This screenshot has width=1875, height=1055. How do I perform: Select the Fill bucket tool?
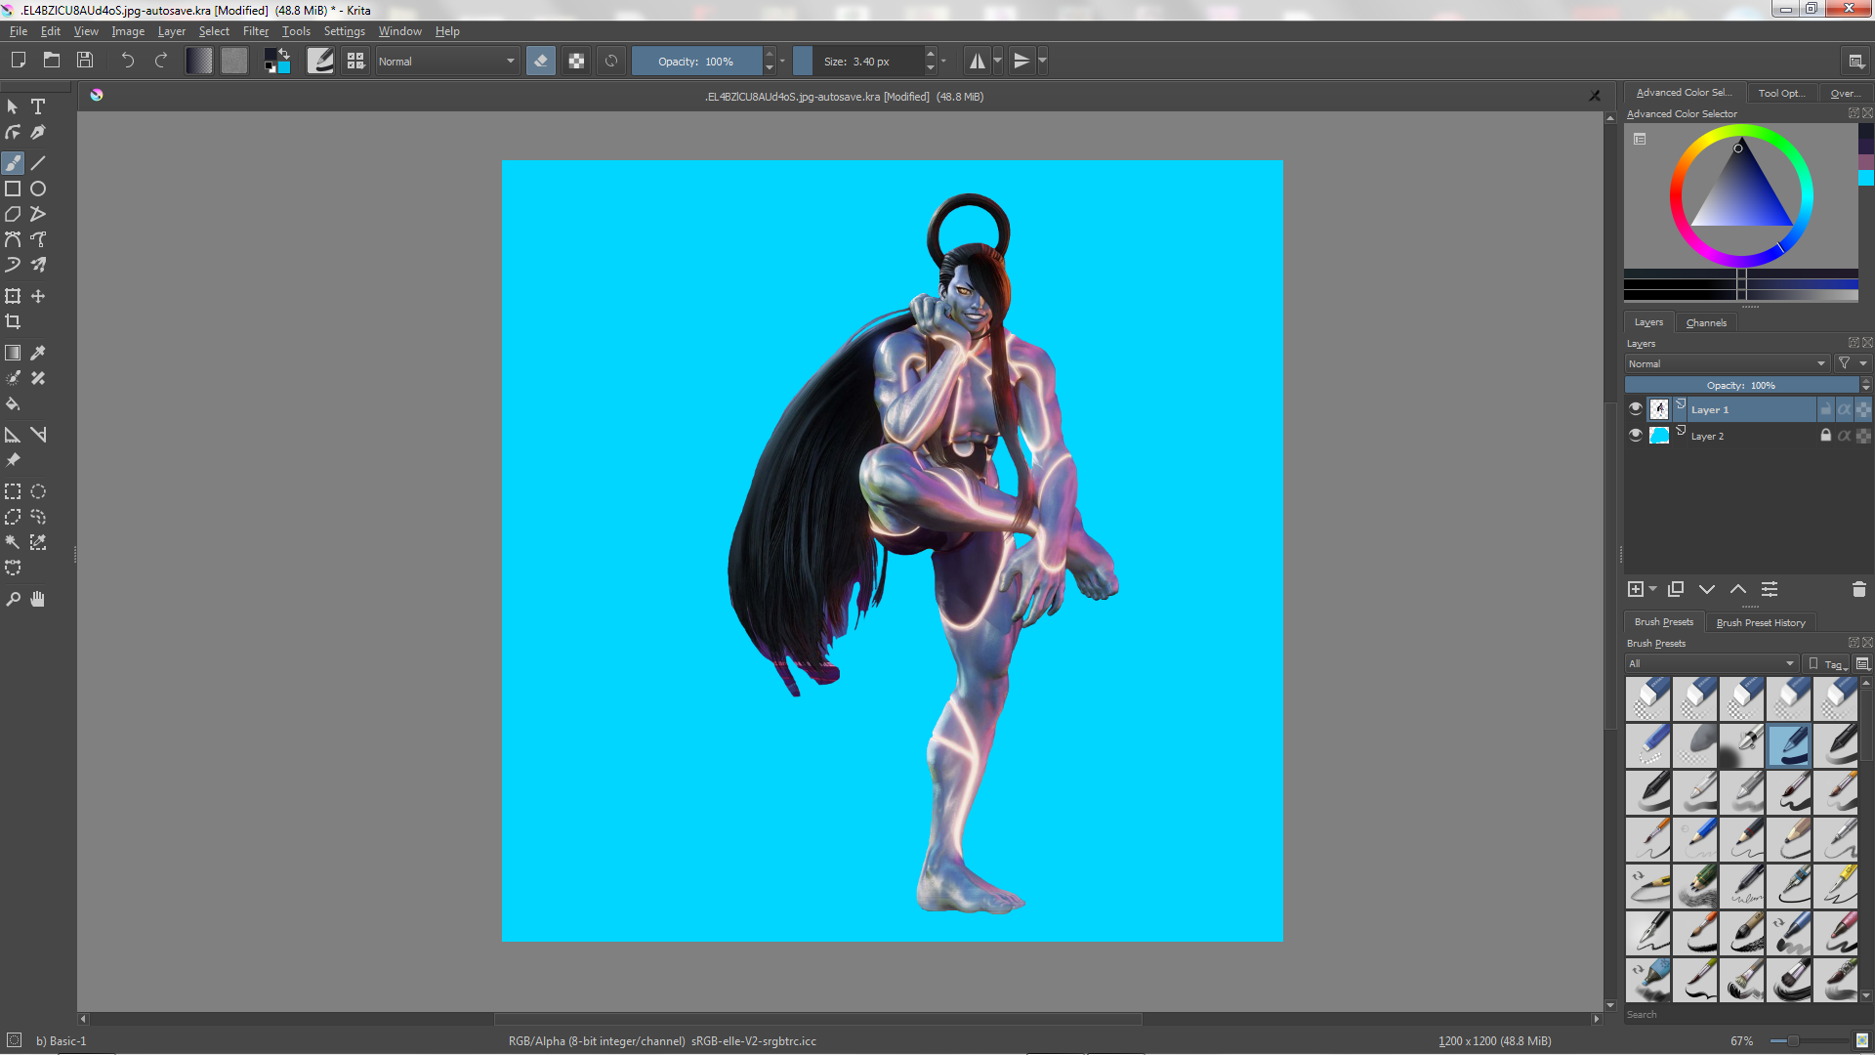(x=13, y=403)
